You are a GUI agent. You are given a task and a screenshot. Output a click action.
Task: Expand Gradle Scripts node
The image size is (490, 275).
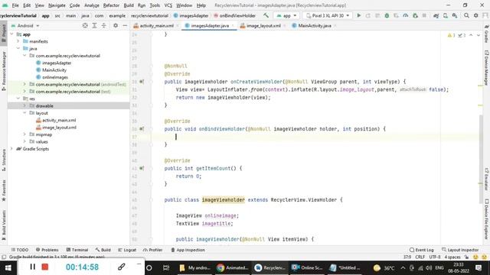(x=12, y=149)
